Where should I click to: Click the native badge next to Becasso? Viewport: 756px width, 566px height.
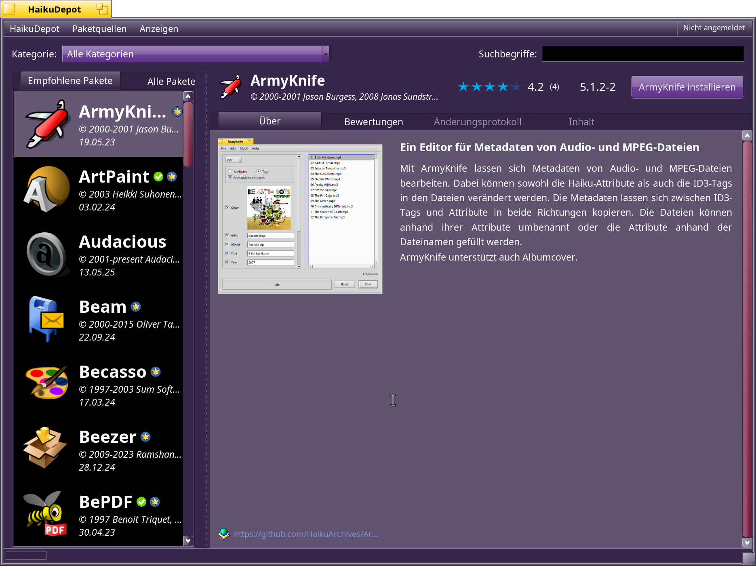(x=156, y=372)
